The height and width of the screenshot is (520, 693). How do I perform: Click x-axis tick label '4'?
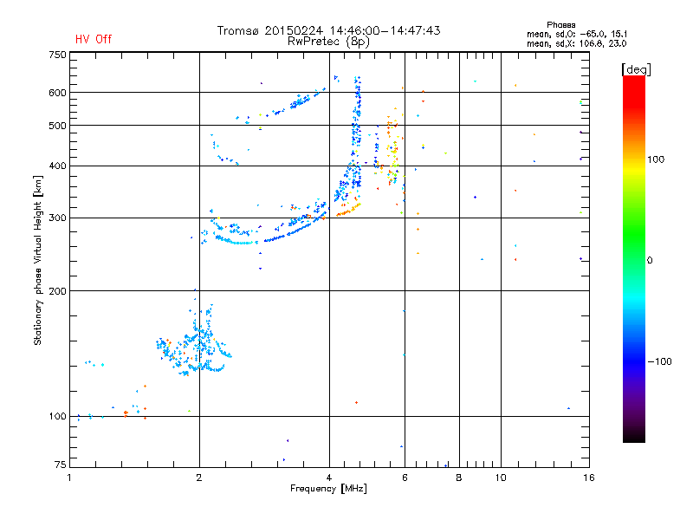click(329, 478)
